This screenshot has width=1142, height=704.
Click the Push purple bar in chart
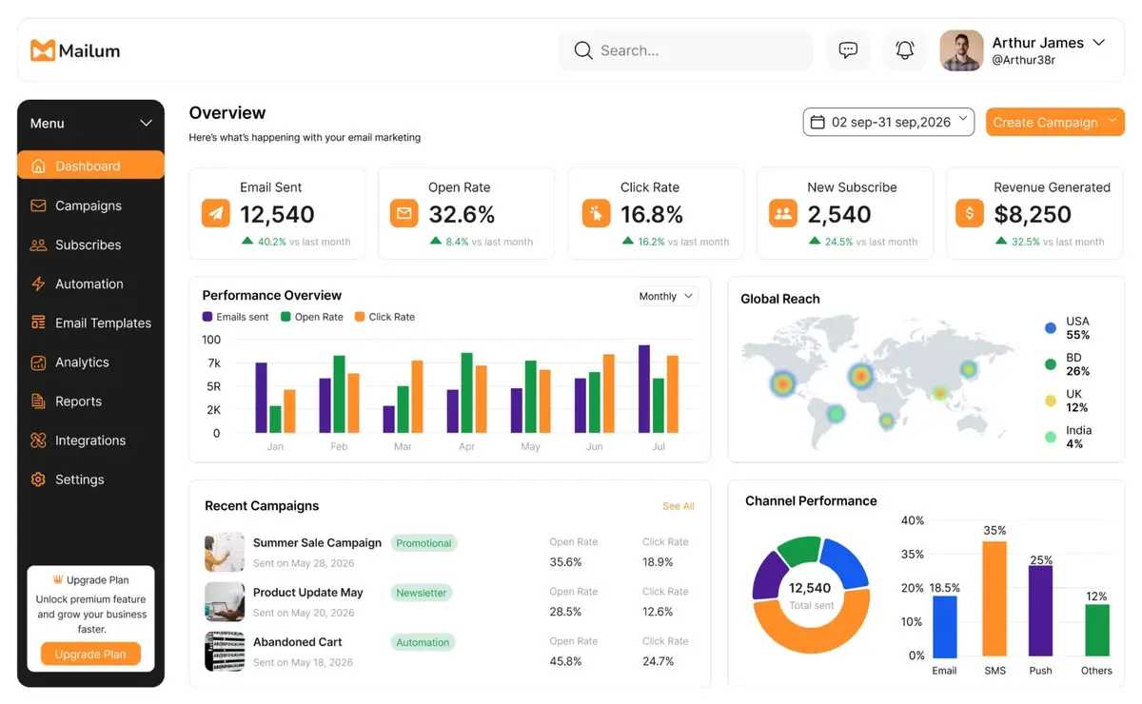(x=1040, y=612)
